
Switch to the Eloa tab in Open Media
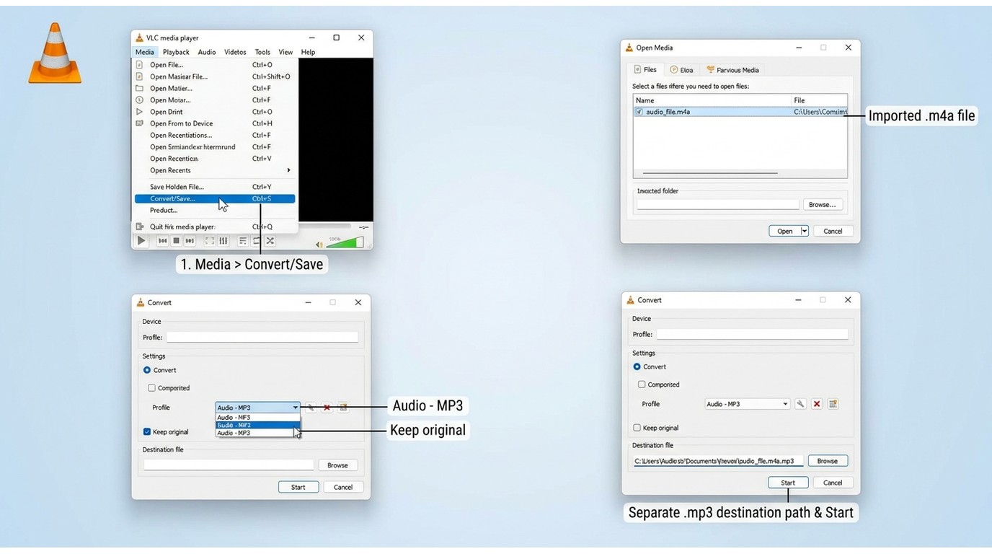[x=681, y=70]
